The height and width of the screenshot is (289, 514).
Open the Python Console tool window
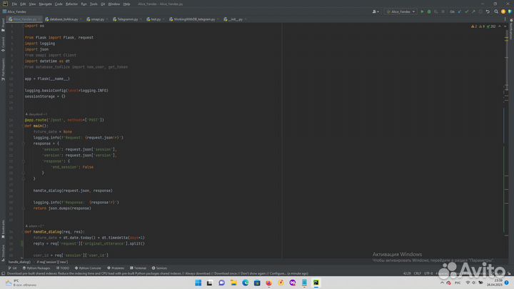point(88,268)
